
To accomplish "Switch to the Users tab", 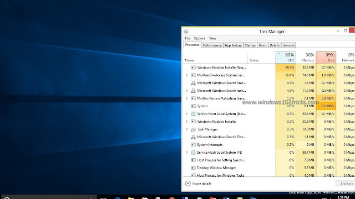I will [262, 45].
